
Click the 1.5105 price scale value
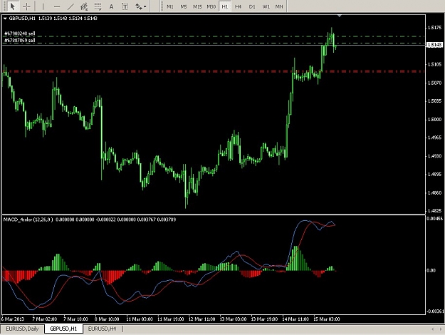coord(434,64)
